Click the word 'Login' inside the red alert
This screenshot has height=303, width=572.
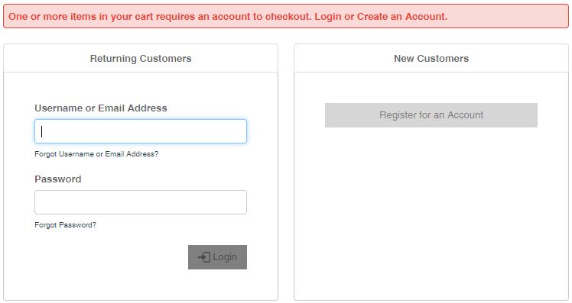coord(328,17)
